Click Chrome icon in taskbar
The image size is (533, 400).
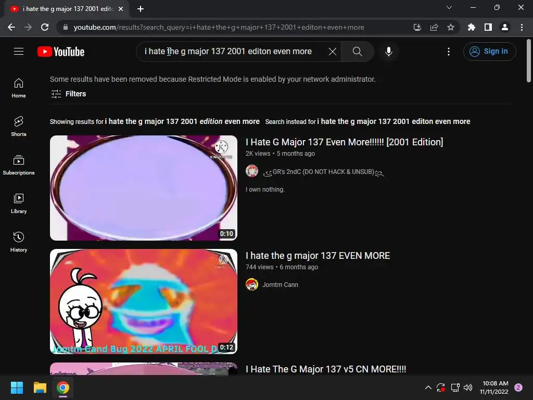pos(63,387)
